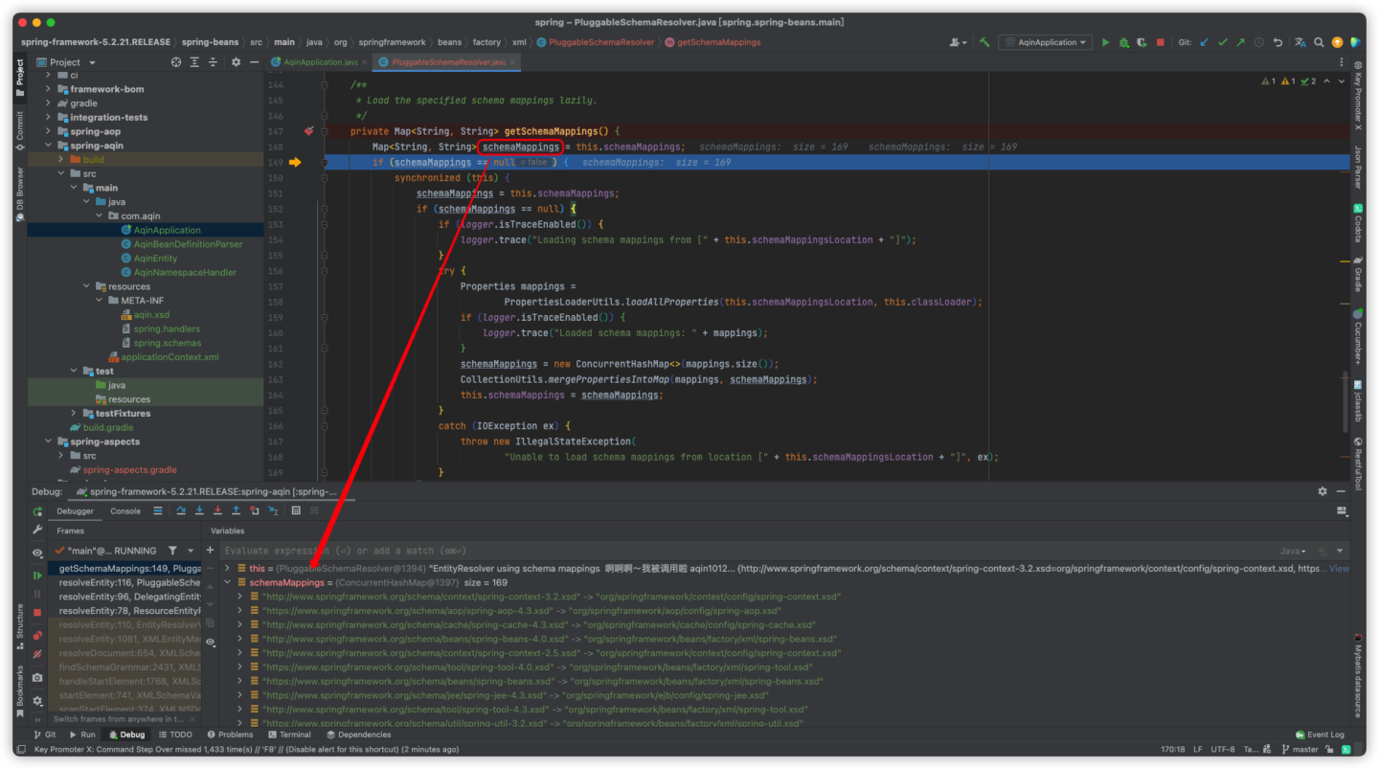Expand the spring-aop module

[x=48, y=131]
